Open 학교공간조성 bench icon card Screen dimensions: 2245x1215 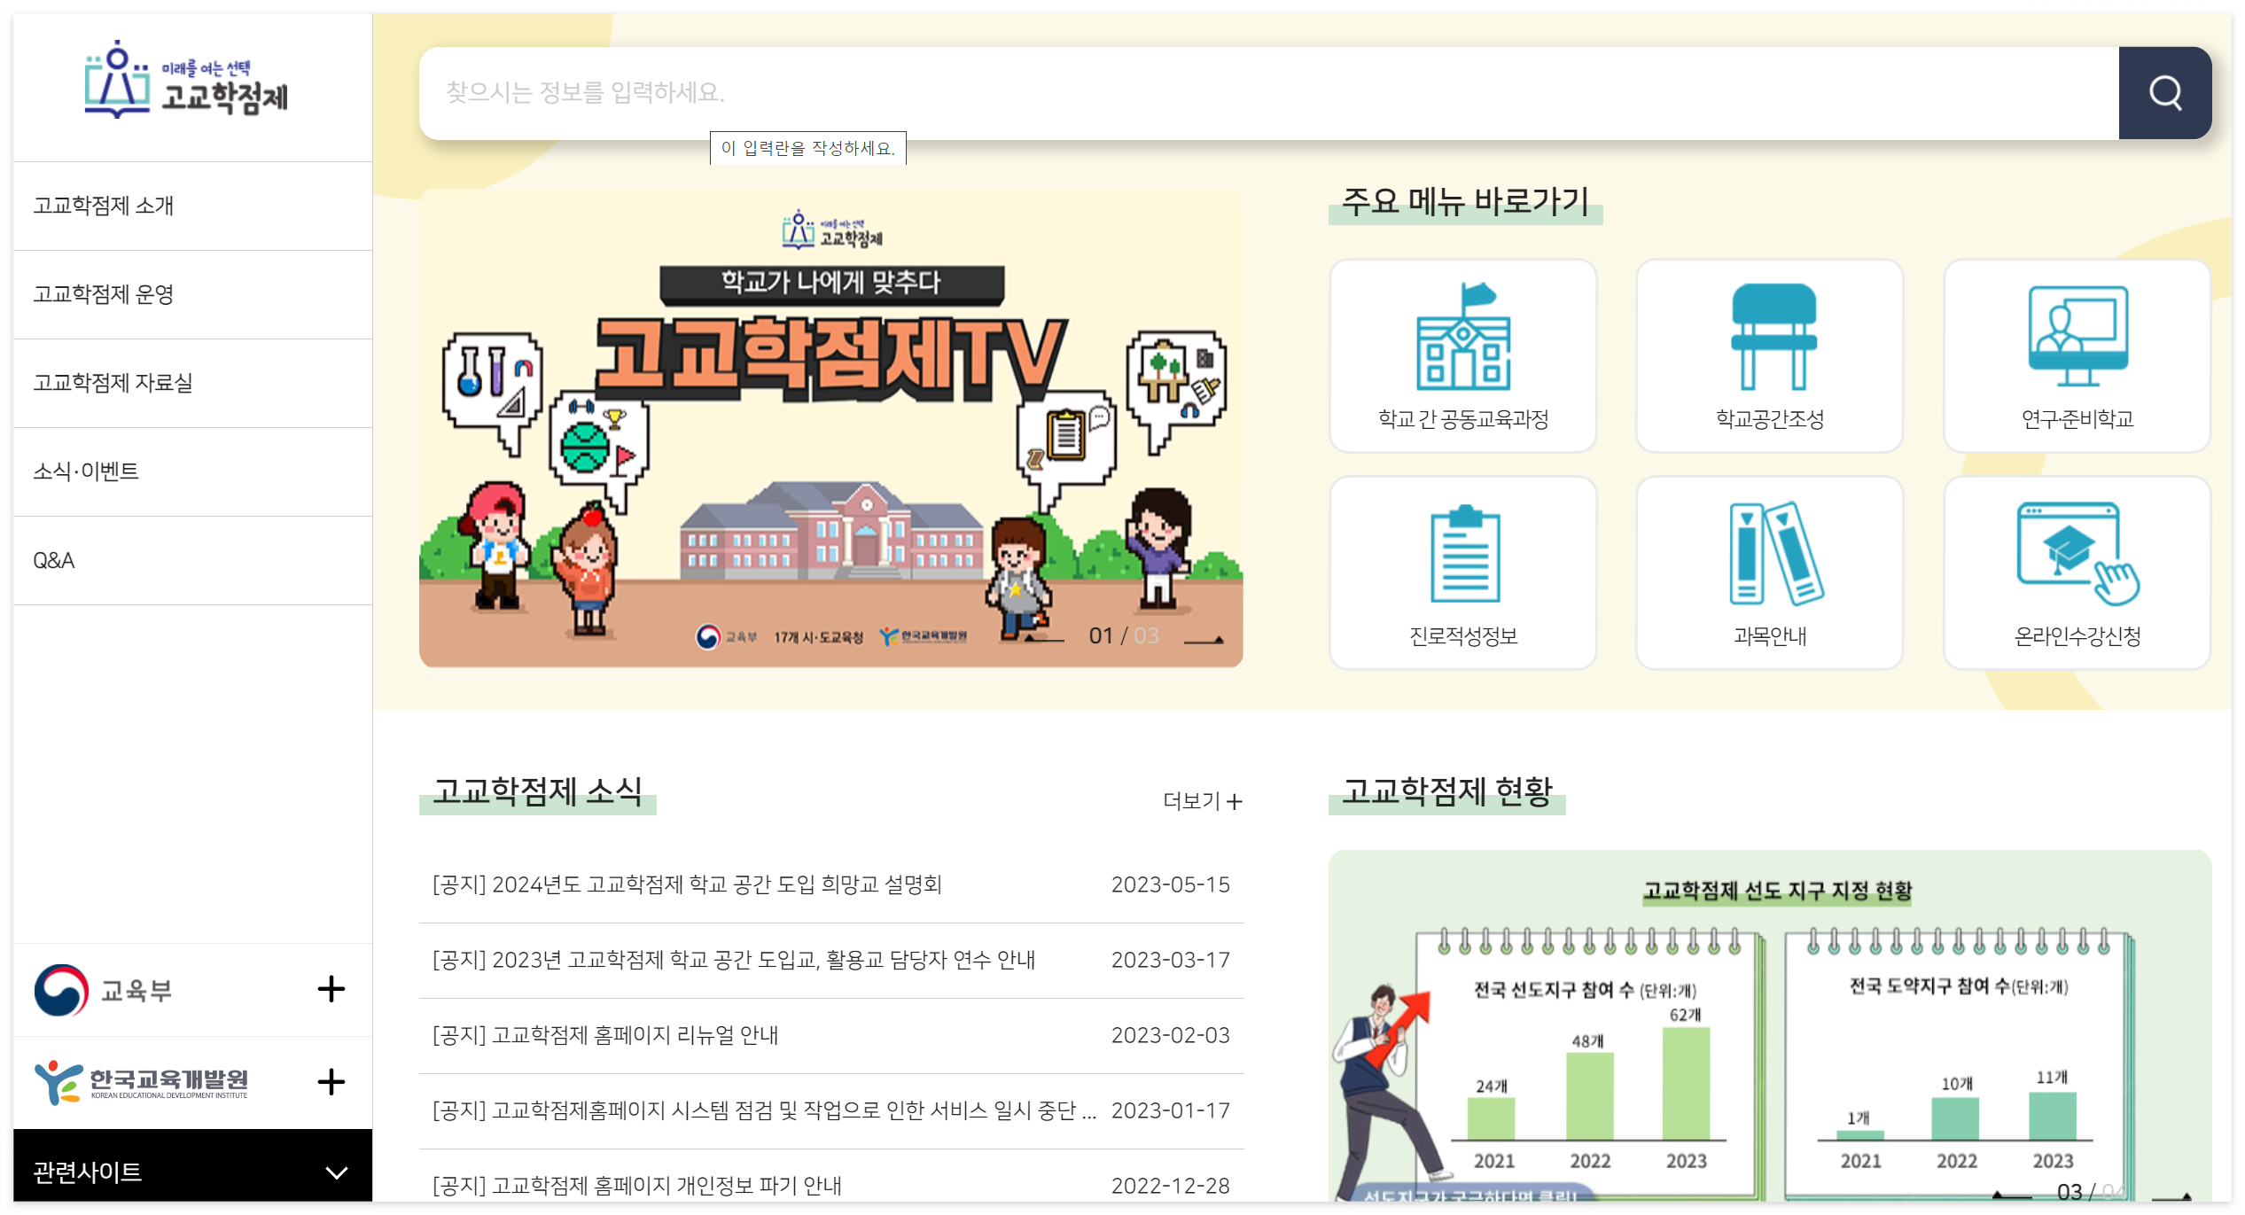click(x=1769, y=355)
